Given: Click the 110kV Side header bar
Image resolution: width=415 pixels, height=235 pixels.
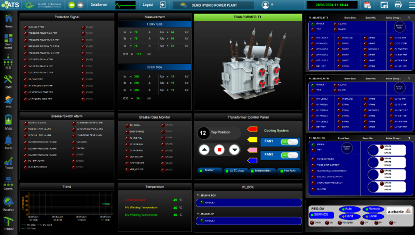Looking at the screenshot, I should point(155,24).
